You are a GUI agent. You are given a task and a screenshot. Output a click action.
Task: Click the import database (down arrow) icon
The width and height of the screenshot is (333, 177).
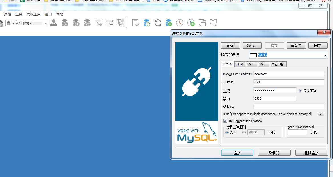click(65, 23)
